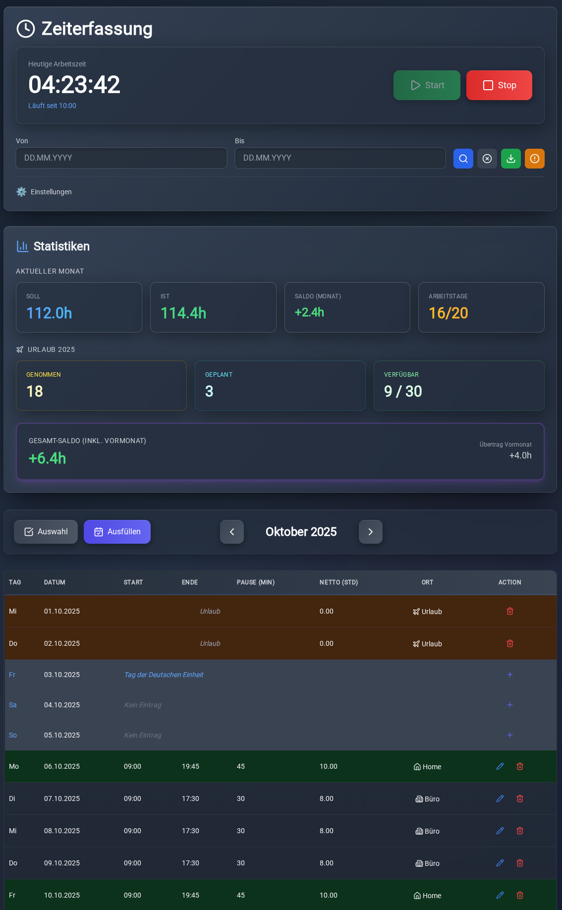Delete the 01.10.2025 Urlaub entry
562x910 pixels.
pos(509,611)
